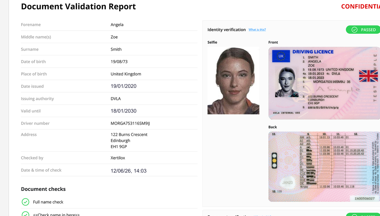Select the Valid until value '18/01/2030'

coord(124,111)
